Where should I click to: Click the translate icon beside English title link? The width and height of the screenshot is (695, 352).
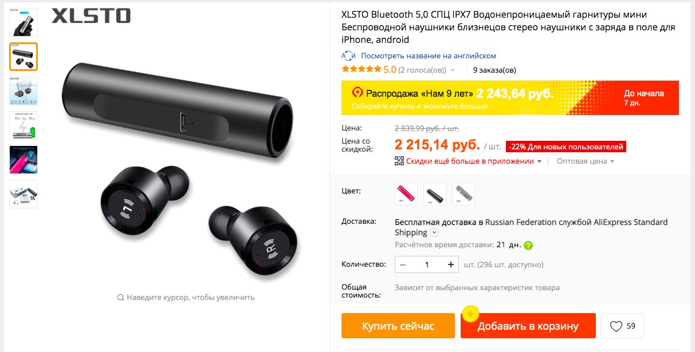click(348, 56)
